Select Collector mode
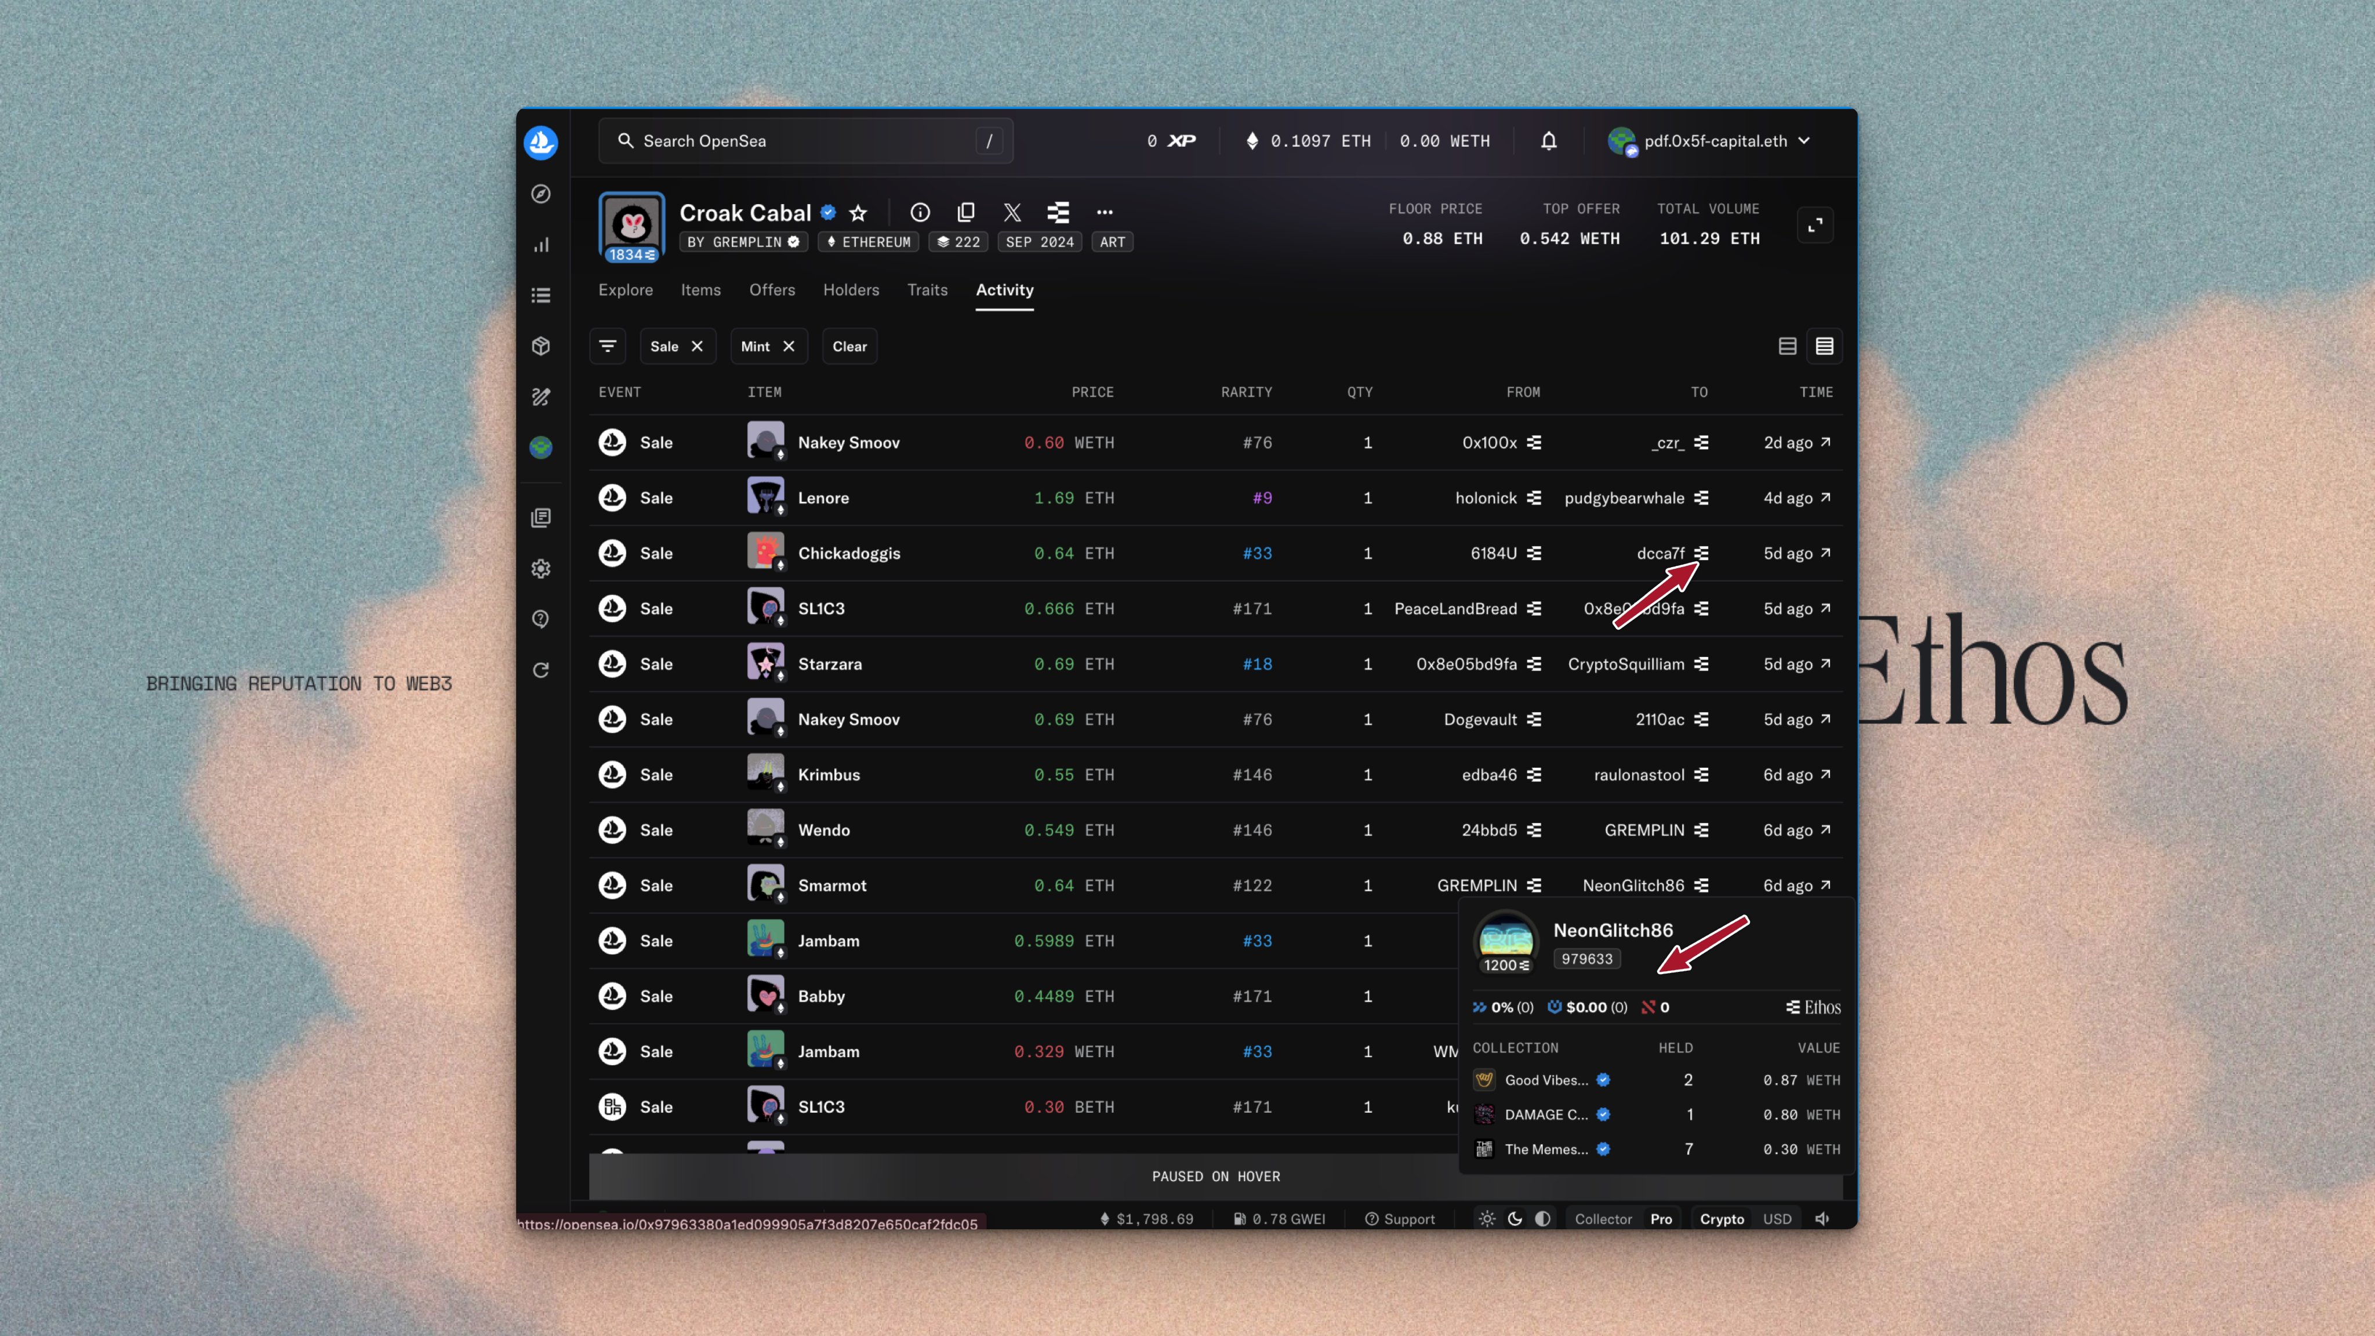Screen dimensions: 2375x1336 click(1603, 1219)
